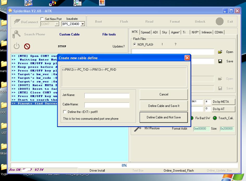This screenshot has height=181, width=246.
Task: Click the field containing 4 beside Do by META
Action: (207, 101)
